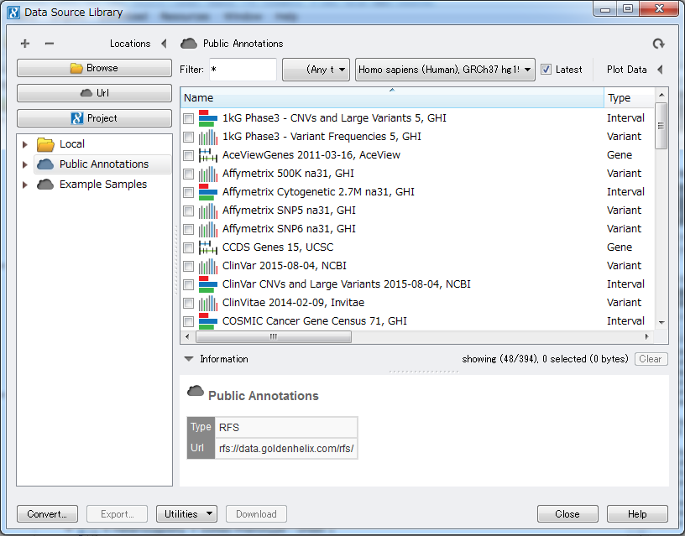Check the 1kG Phase3 Variant Frequencies box
The image size is (685, 536).
point(188,137)
